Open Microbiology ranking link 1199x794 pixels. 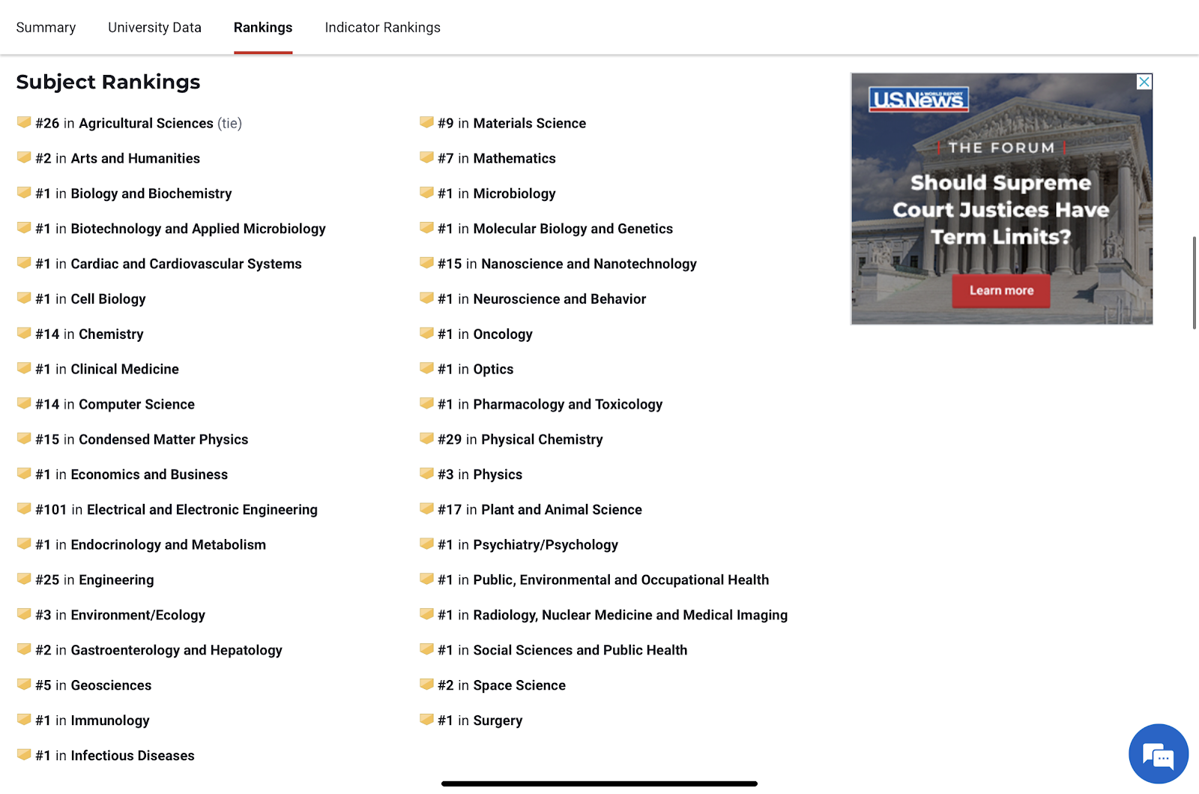(x=515, y=193)
